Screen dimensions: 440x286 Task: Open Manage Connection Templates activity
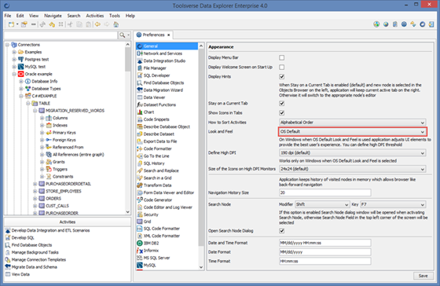click(x=38, y=259)
